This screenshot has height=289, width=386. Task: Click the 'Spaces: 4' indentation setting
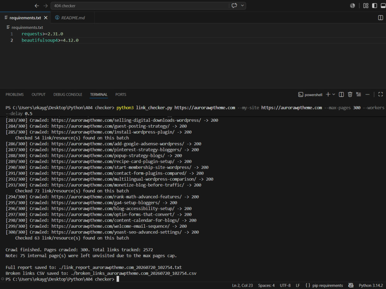click(x=266, y=285)
